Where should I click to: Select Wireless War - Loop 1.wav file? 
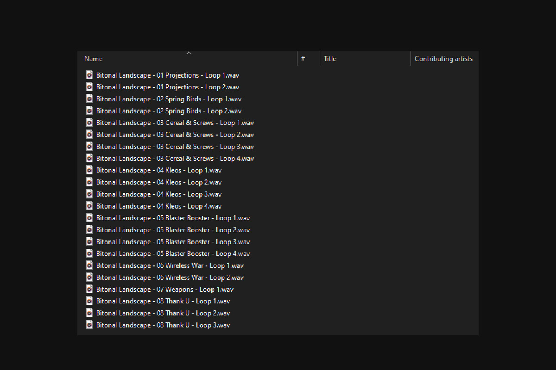pos(170,265)
